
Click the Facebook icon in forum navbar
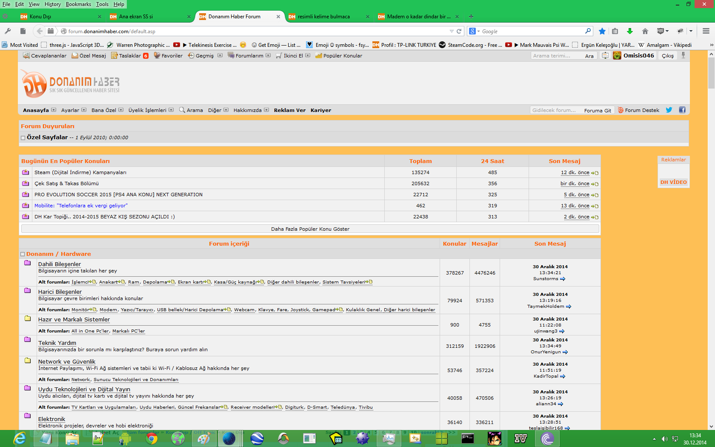(682, 110)
